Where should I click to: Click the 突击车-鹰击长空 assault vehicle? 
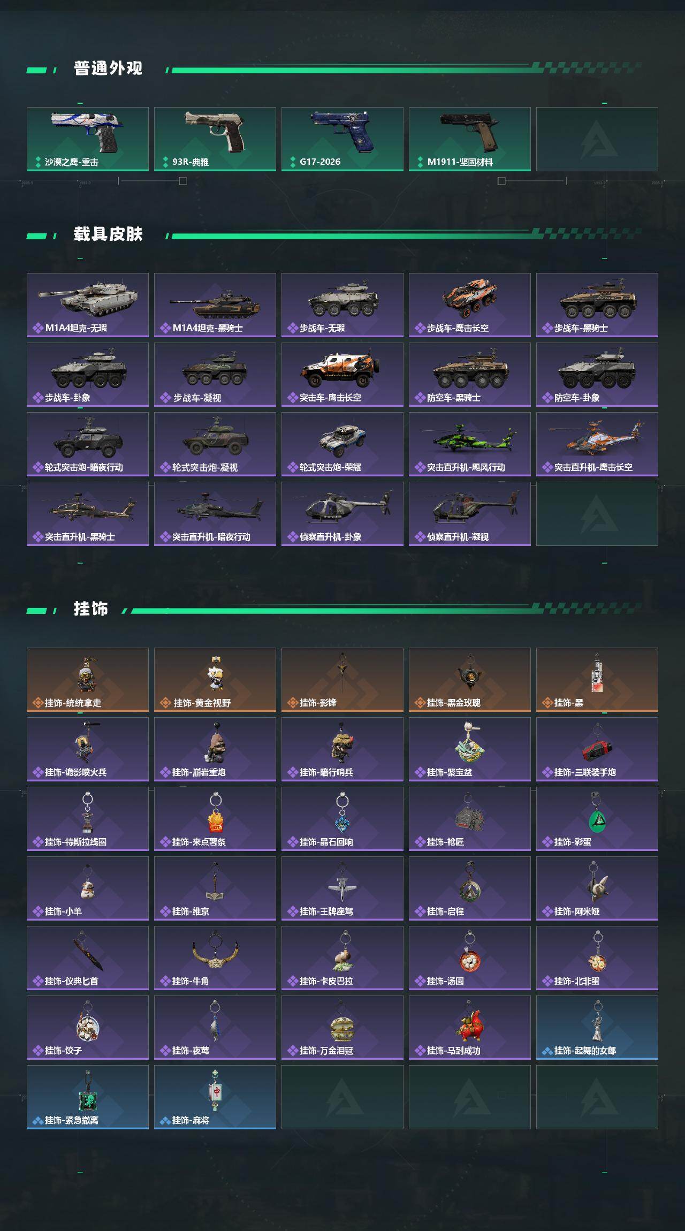[x=342, y=375]
